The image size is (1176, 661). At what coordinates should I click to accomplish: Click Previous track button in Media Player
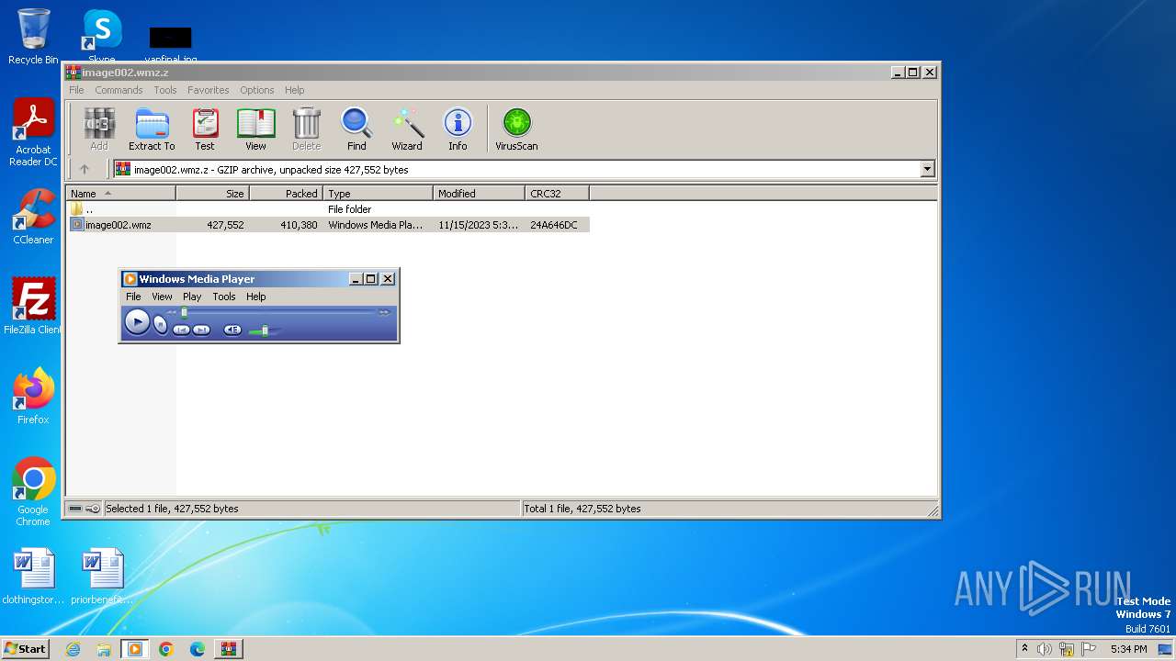tap(181, 330)
